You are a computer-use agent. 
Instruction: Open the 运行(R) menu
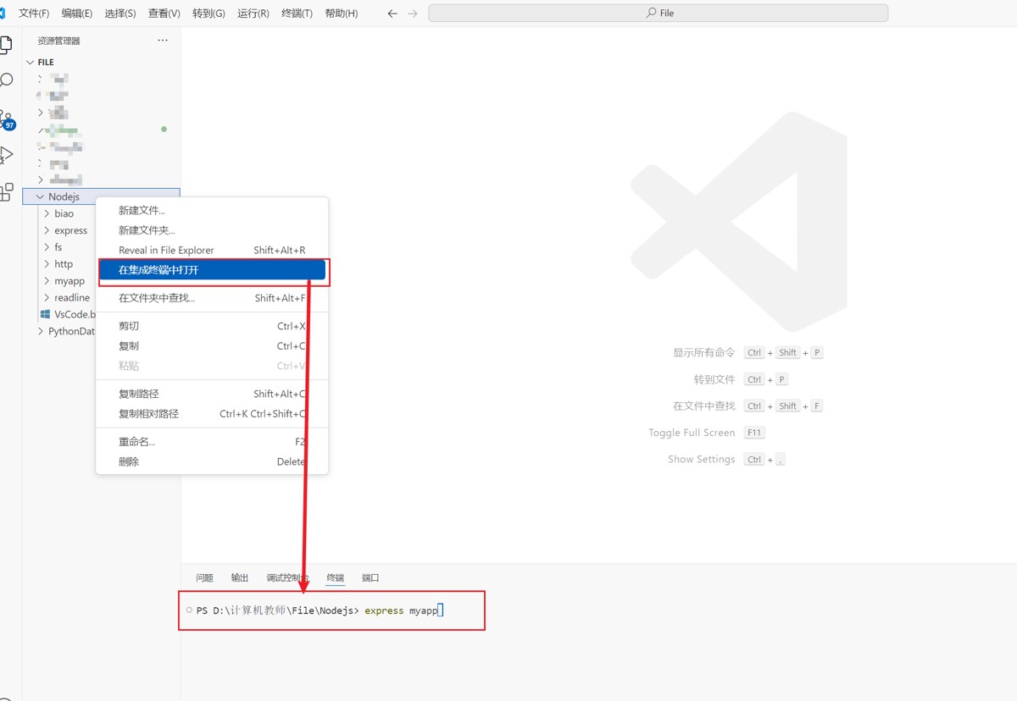(x=253, y=14)
